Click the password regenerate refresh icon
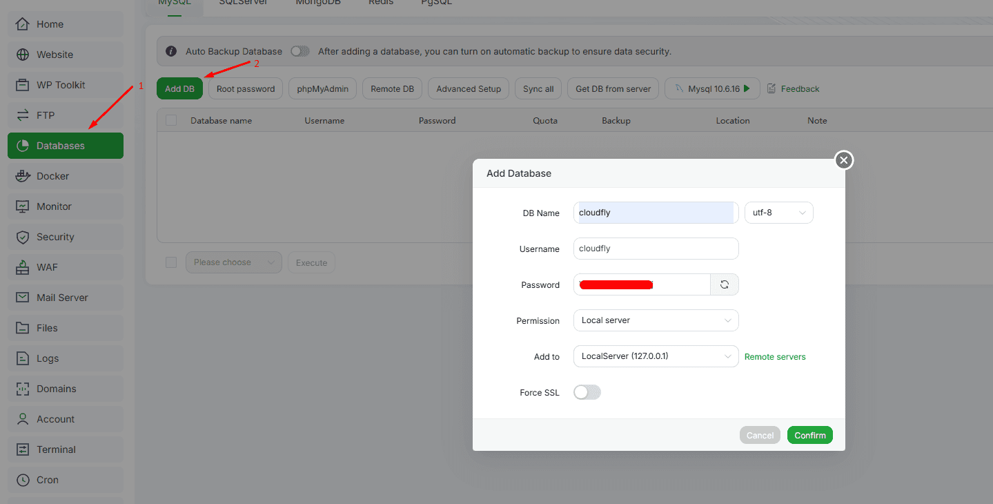 pyautogui.click(x=724, y=284)
